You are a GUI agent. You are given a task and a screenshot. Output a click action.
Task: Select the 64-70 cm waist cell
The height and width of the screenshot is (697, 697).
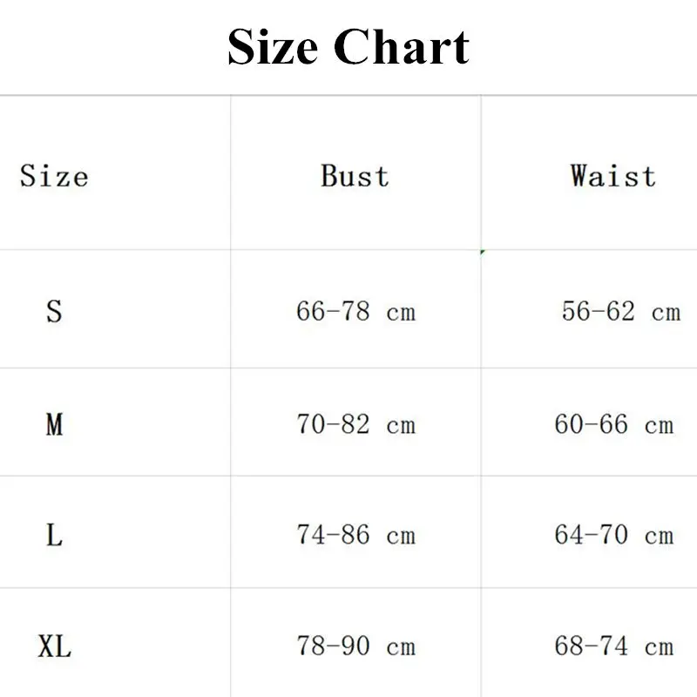pyautogui.click(x=589, y=531)
